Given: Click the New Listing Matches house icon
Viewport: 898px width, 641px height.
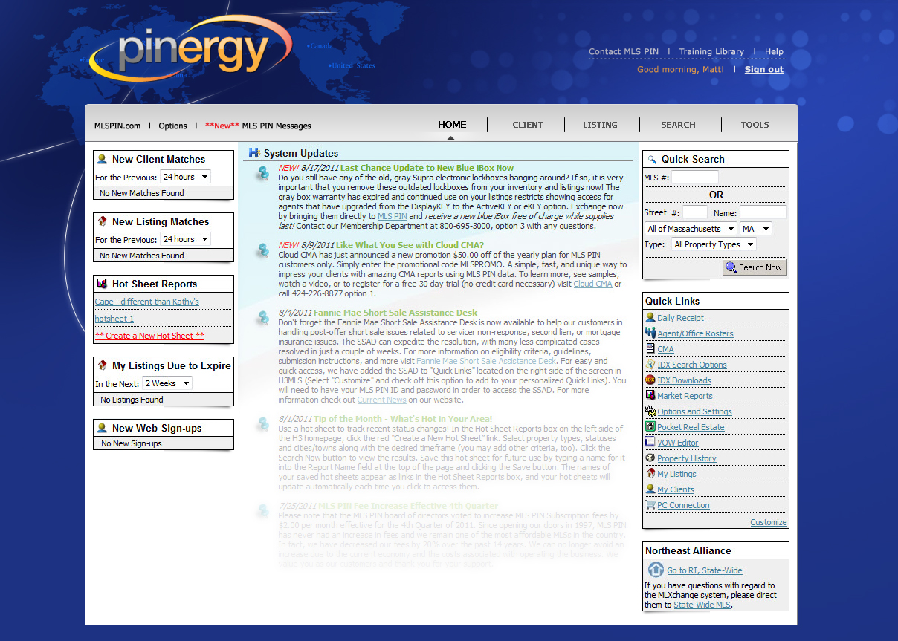Looking at the screenshot, I should (x=103, y=221).
